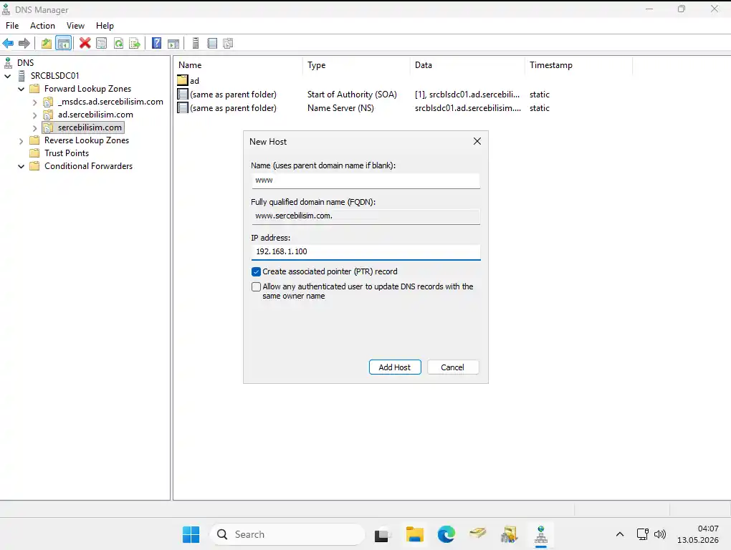Go up one level with folder icon

46,43
